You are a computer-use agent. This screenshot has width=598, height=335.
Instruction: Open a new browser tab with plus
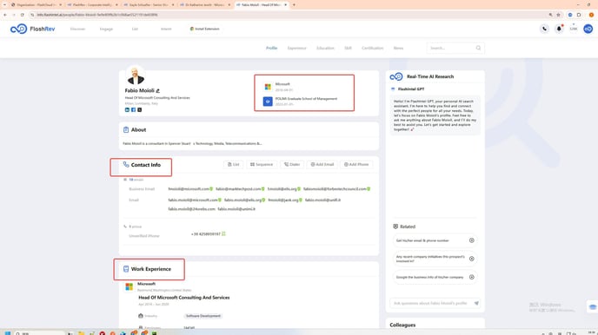click(x=294, y=5)
